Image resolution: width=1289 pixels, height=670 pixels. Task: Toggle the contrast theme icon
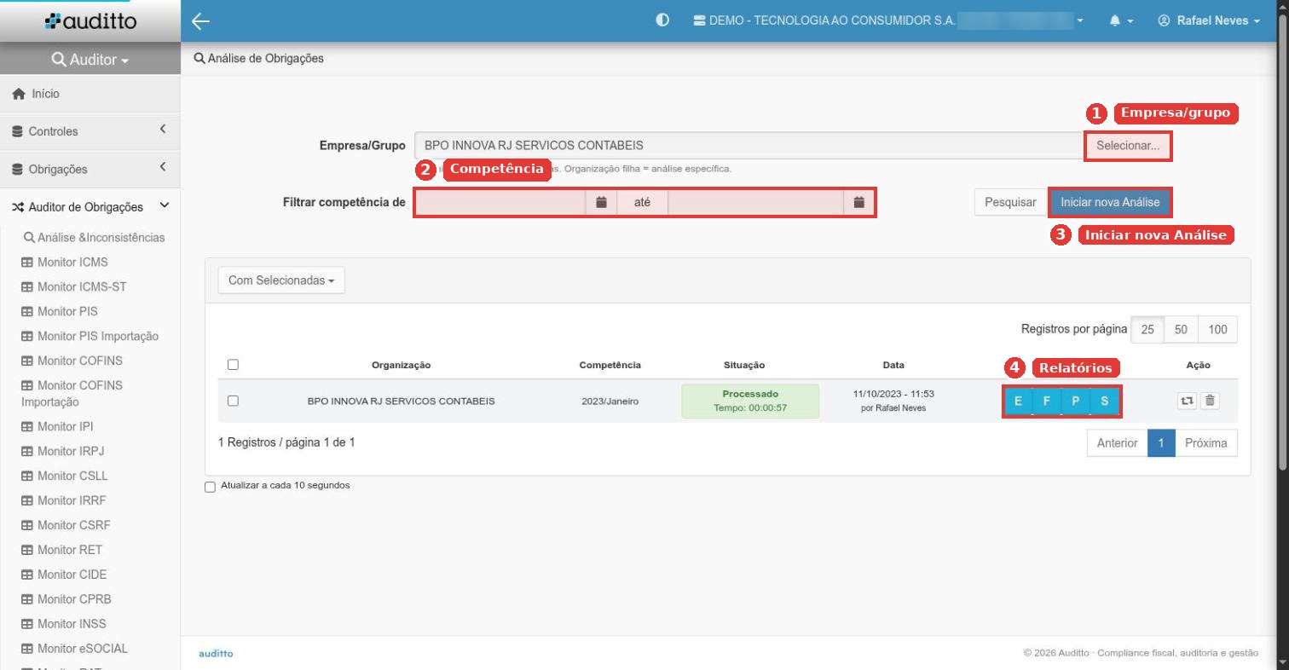click(x=662, y=20)
